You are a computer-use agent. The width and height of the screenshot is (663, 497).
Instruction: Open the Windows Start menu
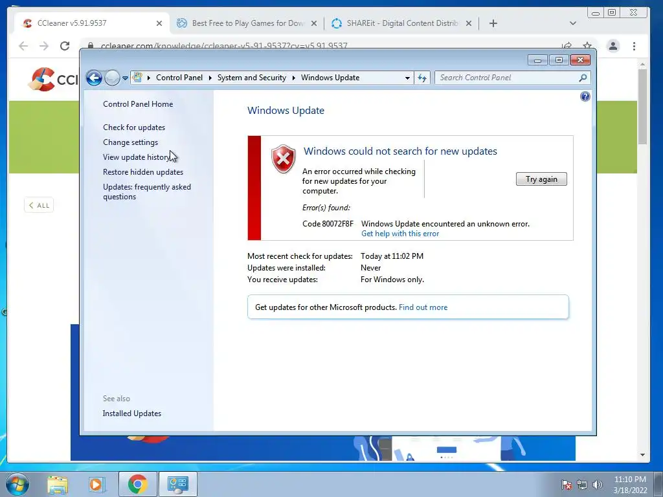click(17, 484)
